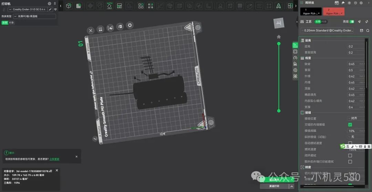Open the support settings tab icon
This screenshot has width=372, height=192.
pyautogui.click(x=295, y=64)
